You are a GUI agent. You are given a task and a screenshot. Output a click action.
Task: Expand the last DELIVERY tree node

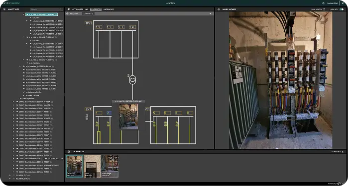coord(10,179)
